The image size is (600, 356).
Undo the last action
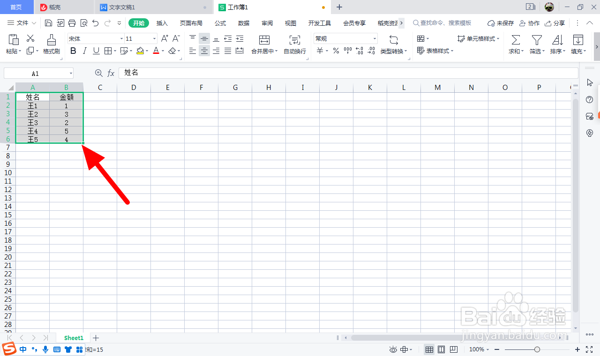[96, 23]
